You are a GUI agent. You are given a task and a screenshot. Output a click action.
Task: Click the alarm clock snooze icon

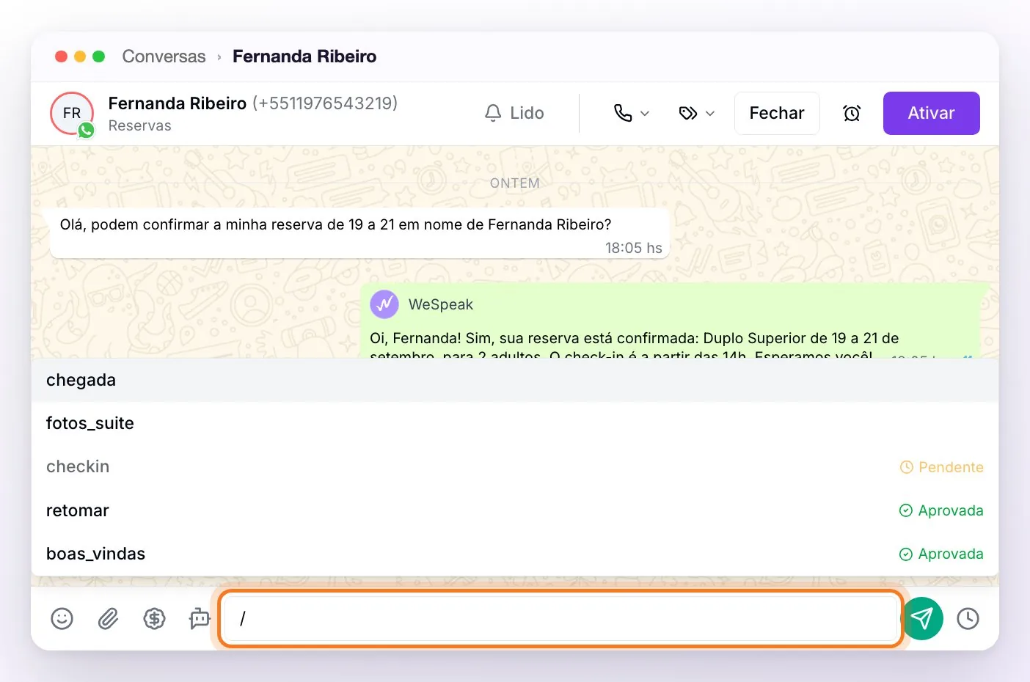[x=851, y=114]
